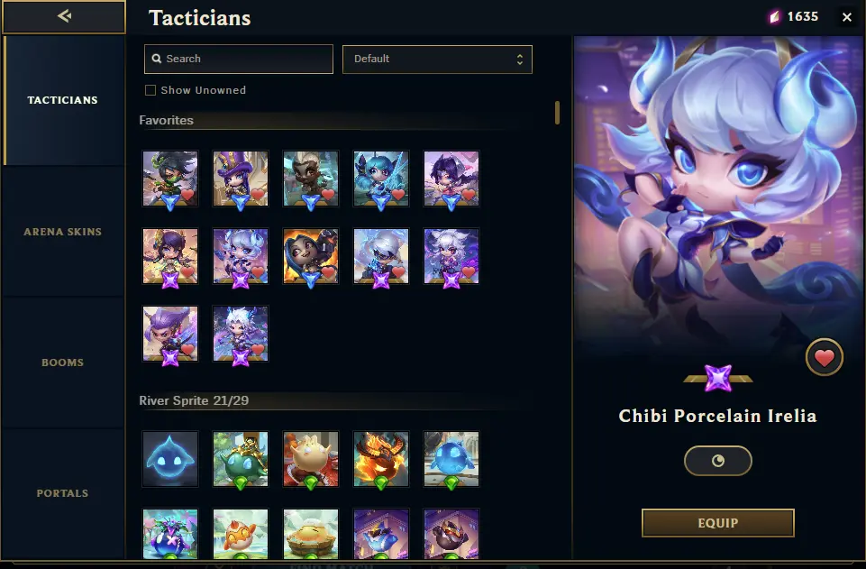Pick the purple-hat chibi tactician in Favorites
The width and height of the screenshot is (866, 569).
[x=241, y=179]
